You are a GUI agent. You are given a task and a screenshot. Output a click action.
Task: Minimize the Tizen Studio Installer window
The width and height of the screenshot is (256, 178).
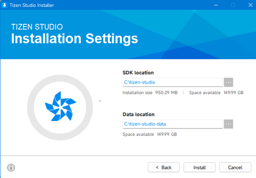pyautogui.click(x=216, y=5)
